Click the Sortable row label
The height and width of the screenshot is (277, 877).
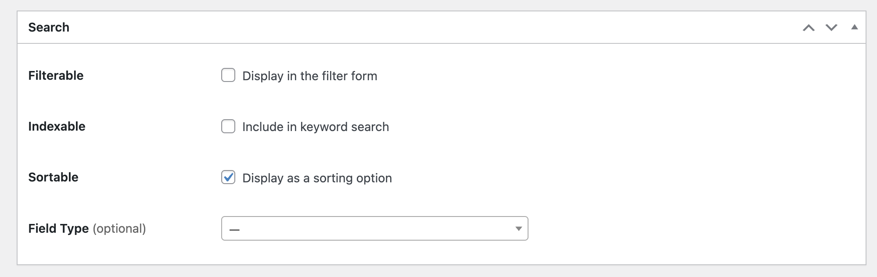pos(53,177)
